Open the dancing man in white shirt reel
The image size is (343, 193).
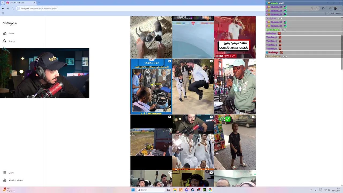point(193,87)
